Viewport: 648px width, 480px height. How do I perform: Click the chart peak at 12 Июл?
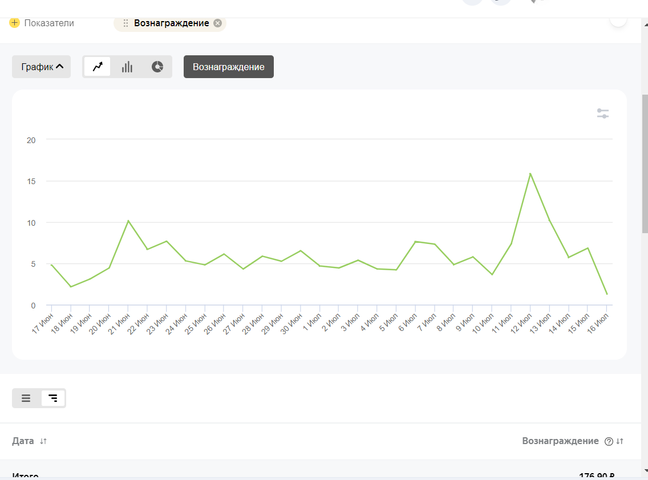point(530,173)
